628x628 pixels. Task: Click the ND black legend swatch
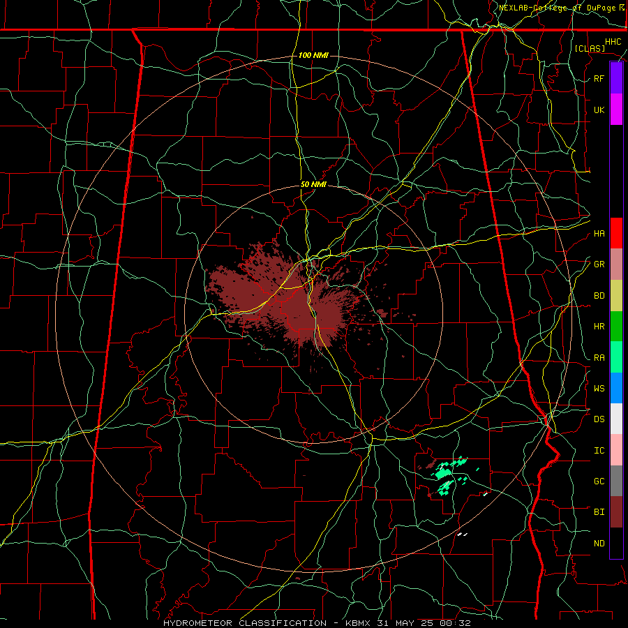[x=616, y=543]
